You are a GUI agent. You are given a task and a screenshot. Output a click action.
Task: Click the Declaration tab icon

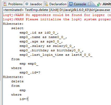point(46,4)
